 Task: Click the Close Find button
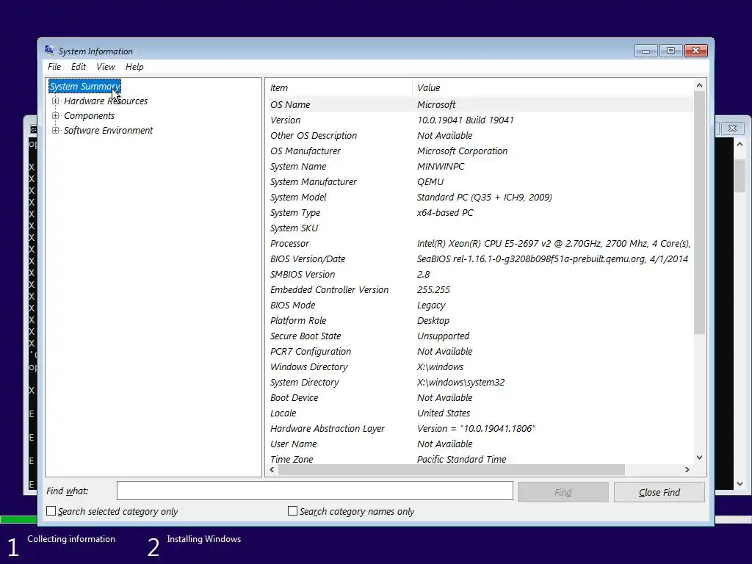point(659,493)
